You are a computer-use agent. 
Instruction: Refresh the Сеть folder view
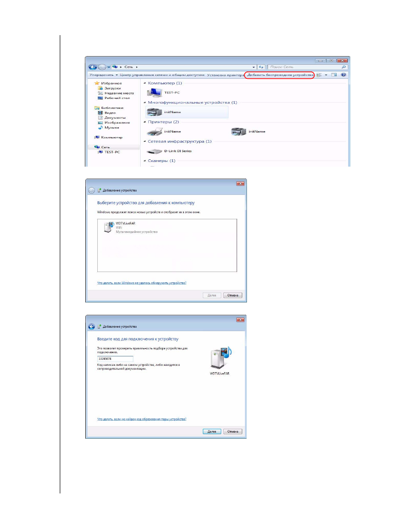tap(261, 67)
